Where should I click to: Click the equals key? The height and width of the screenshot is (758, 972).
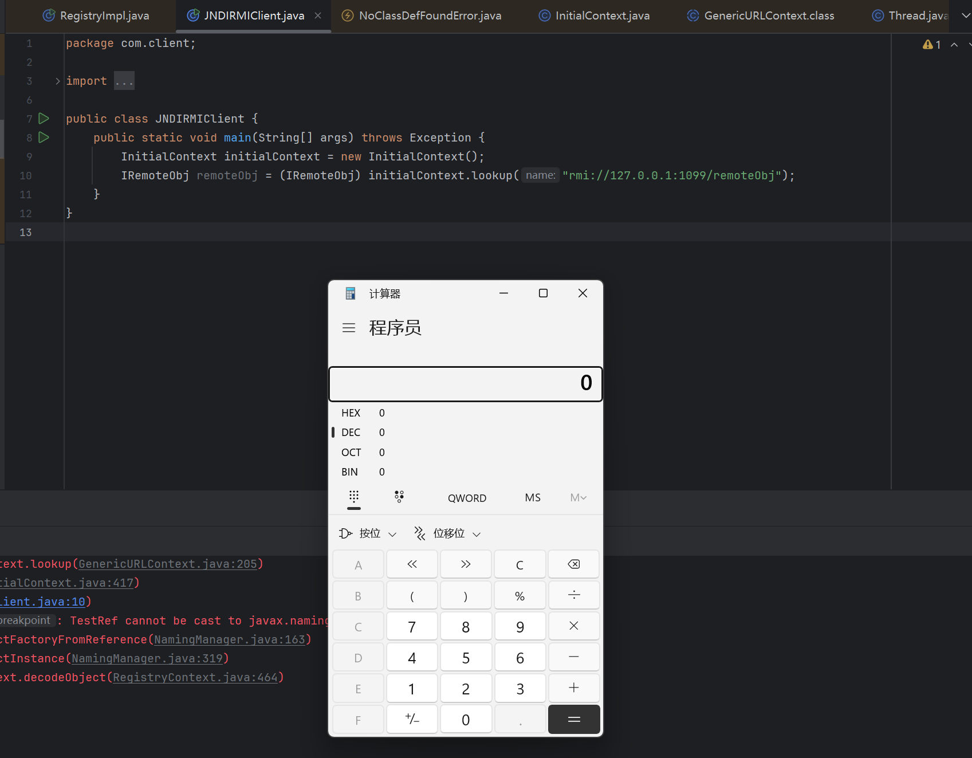pos(574,719)
